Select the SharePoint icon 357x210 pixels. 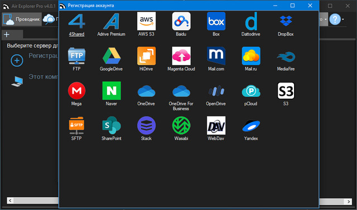pos(112,125)
